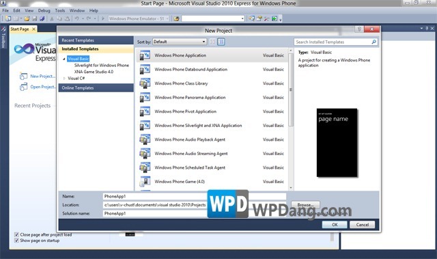Select Windows Phone Class Library template icon
This screenshot has height=259, width=437.
point(145,83)
